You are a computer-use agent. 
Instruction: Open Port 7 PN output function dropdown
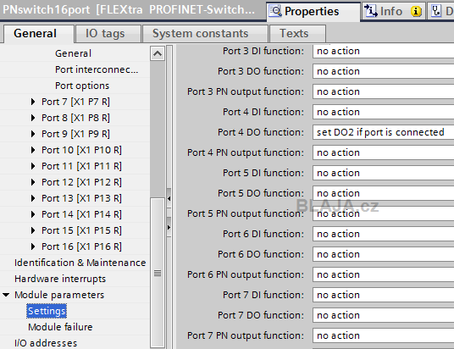(x=383, y=335)
